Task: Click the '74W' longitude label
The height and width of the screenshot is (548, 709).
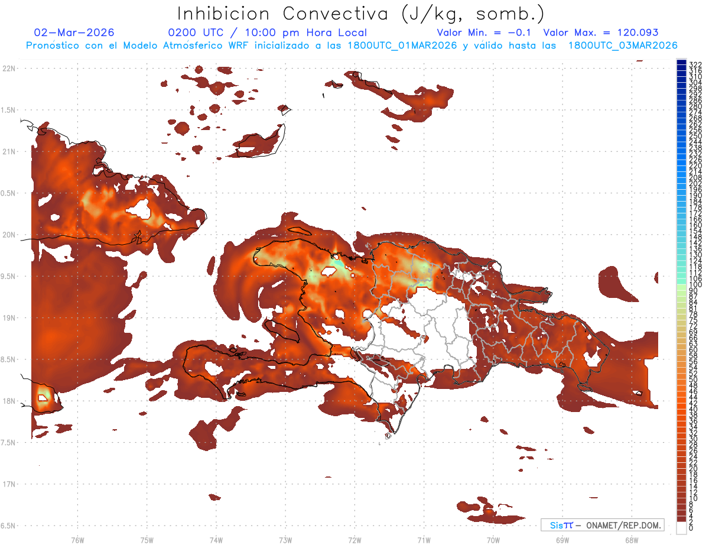Action: tap(216, 540)
